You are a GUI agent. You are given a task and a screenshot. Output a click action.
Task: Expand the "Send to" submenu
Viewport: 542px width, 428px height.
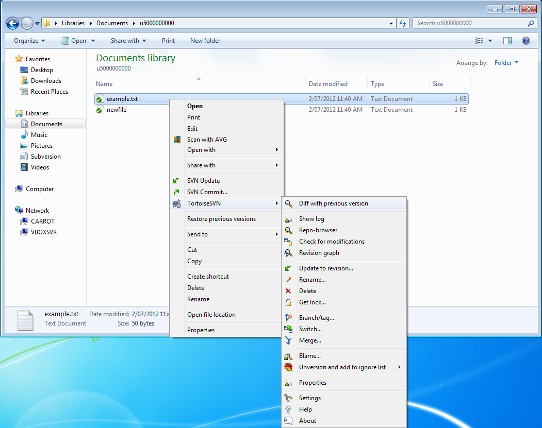point(197,234)
